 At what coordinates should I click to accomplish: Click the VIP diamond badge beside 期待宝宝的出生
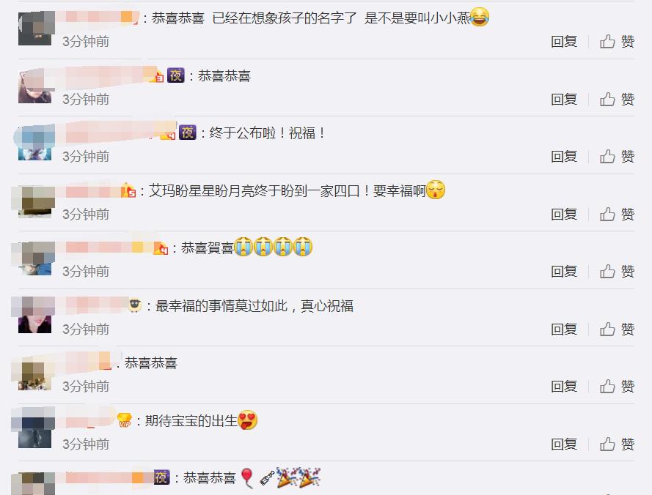[x=125, y=420]
